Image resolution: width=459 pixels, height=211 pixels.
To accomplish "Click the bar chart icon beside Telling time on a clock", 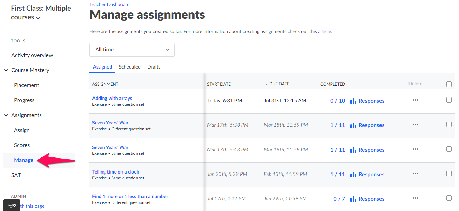I will 353,174.
